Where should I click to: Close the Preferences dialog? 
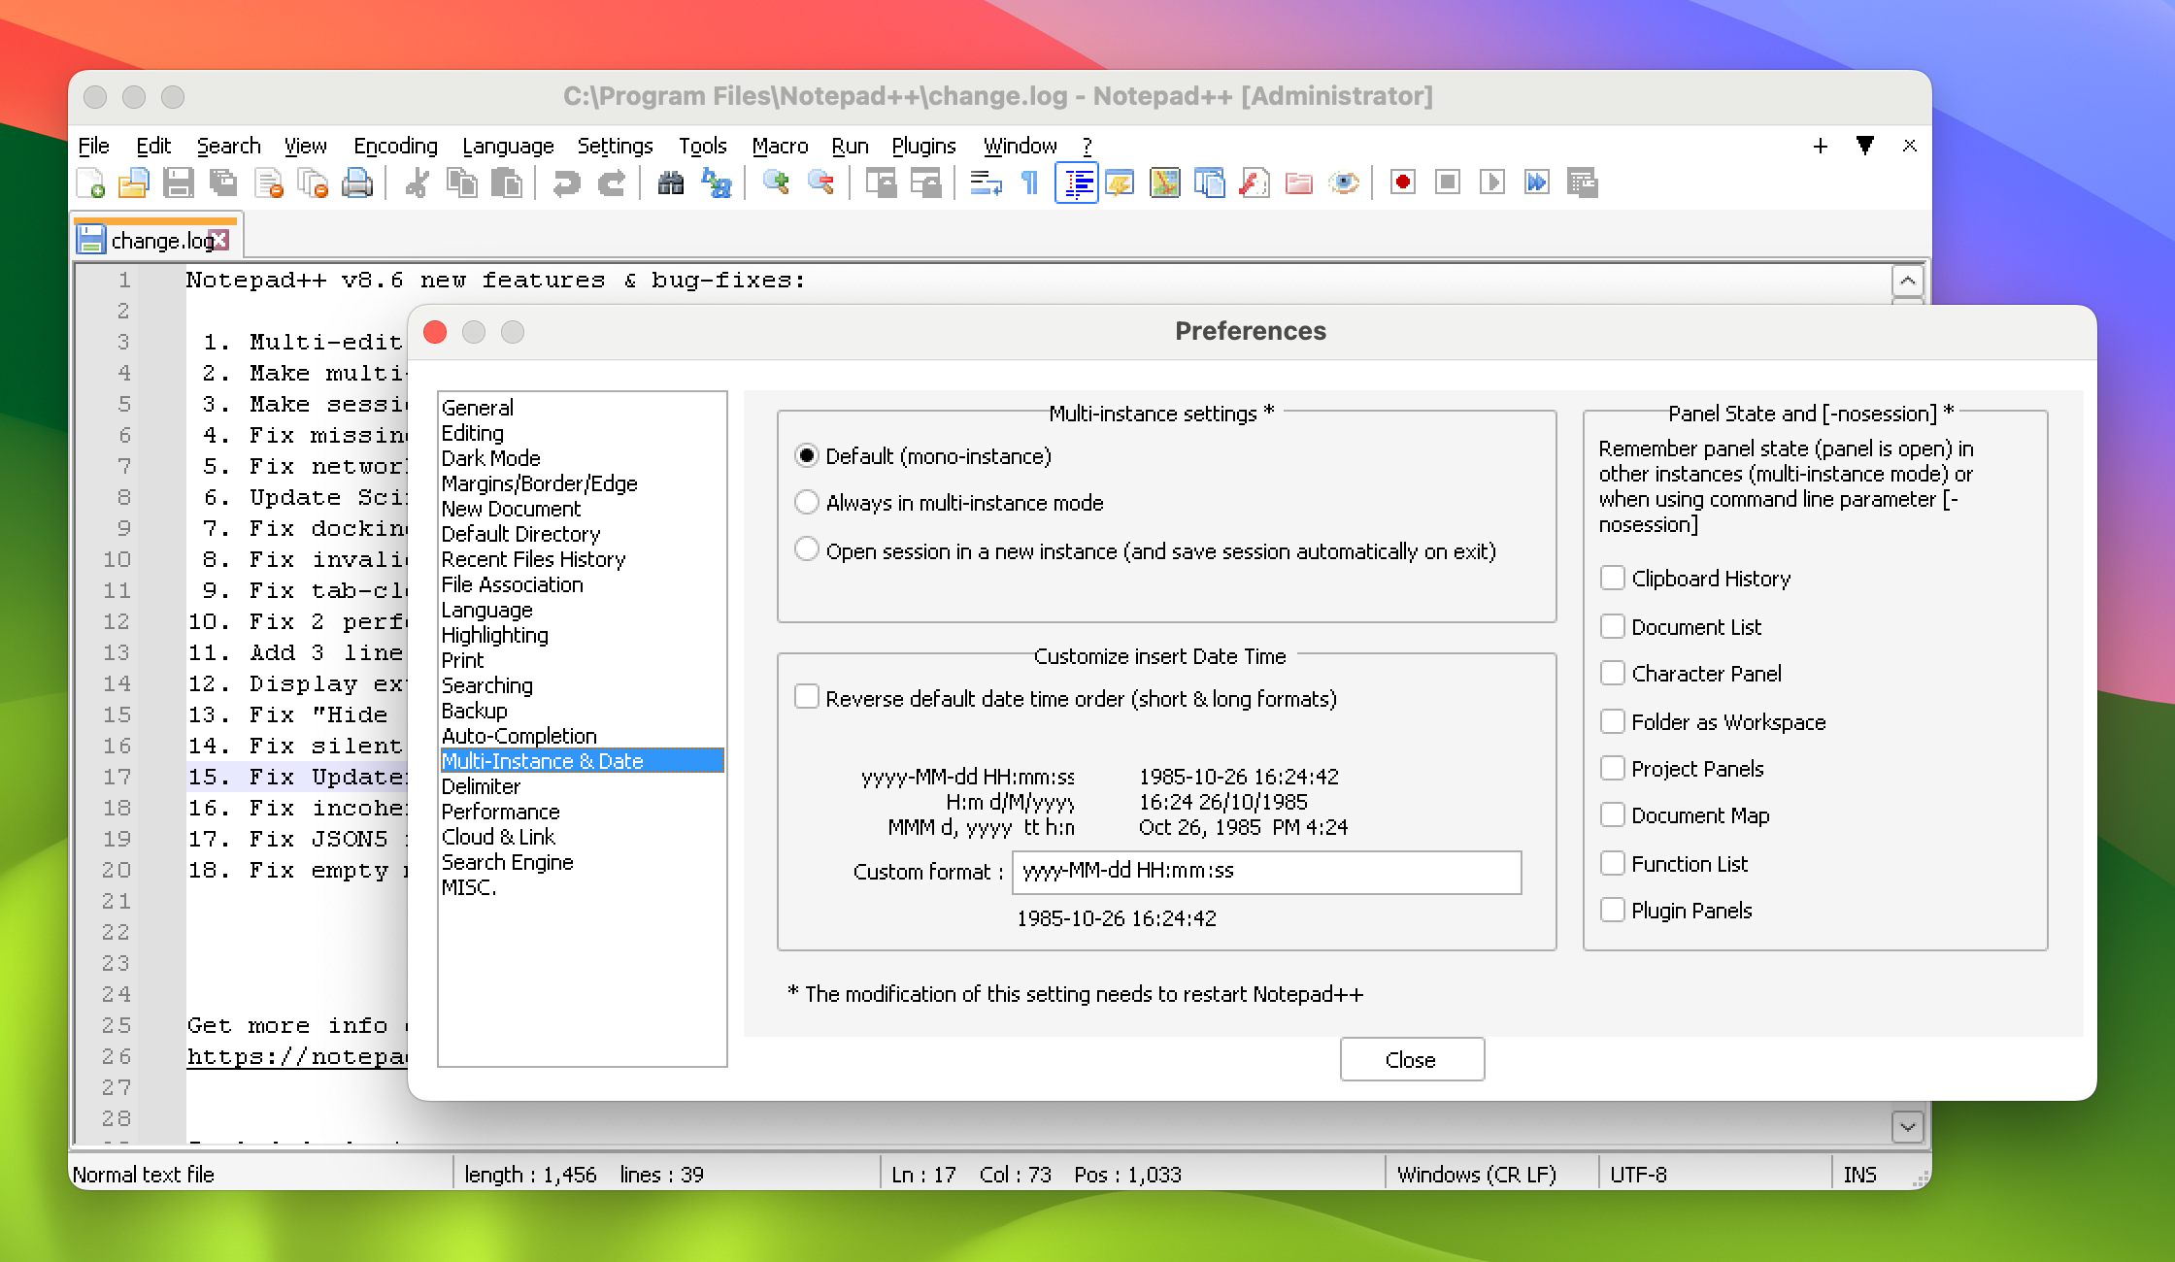point(1412,1058)
